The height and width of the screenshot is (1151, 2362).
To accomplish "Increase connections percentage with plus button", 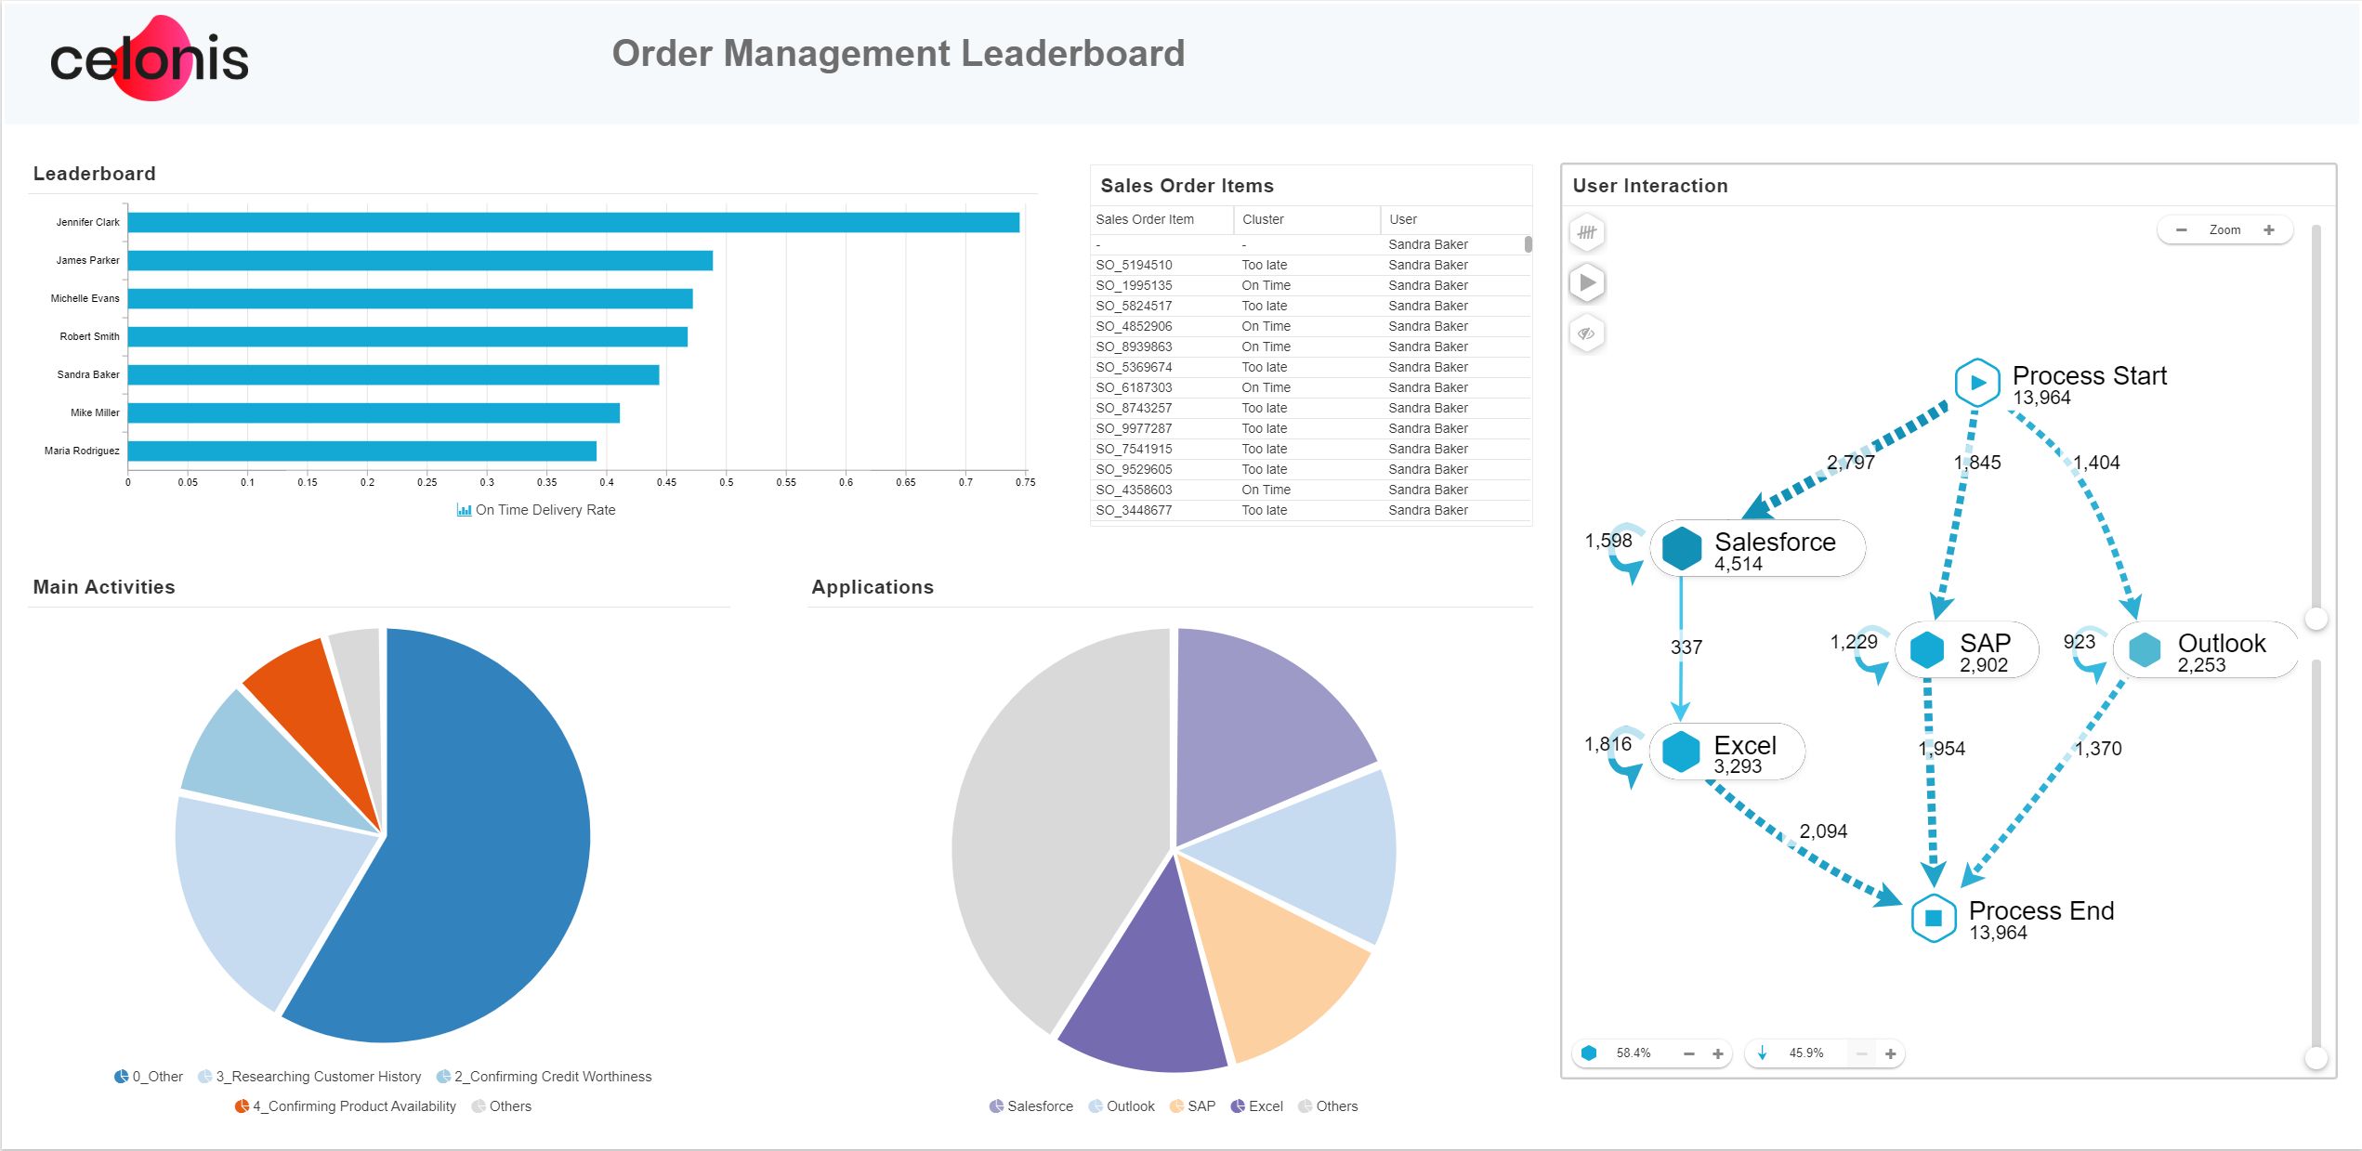I will tap(1891, 1053).
